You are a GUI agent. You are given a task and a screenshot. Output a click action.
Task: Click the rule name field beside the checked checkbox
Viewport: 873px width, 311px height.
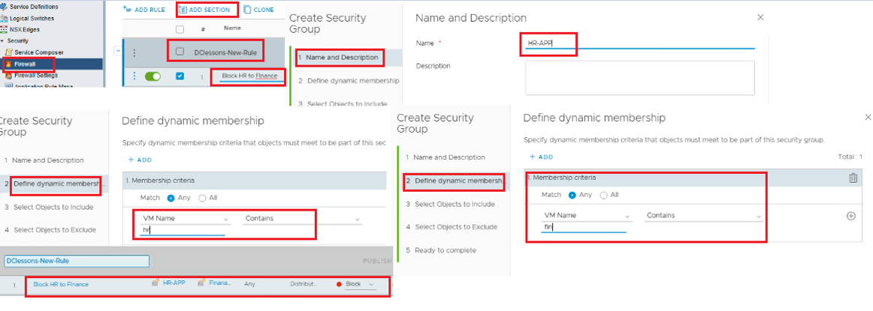pos(250,76)
